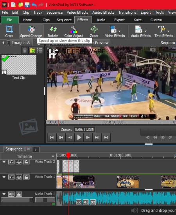The image size is (176, 215).
Task: Click the redo arrow icon
Action: pyautogui.click(x=41, y=5)
